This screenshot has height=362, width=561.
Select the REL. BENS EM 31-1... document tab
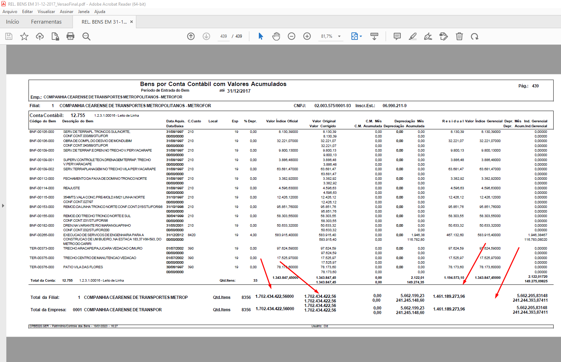pyautogui.click(x=104, y=22)
